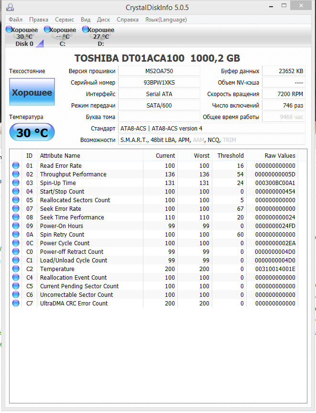Click the status orb for Current Pending Sector Count

16,286
